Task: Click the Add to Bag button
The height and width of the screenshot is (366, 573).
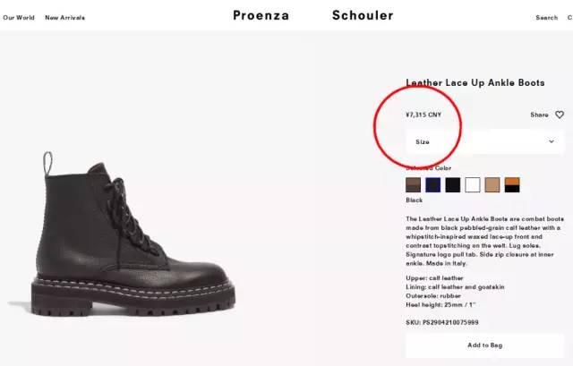Action: 485,345
